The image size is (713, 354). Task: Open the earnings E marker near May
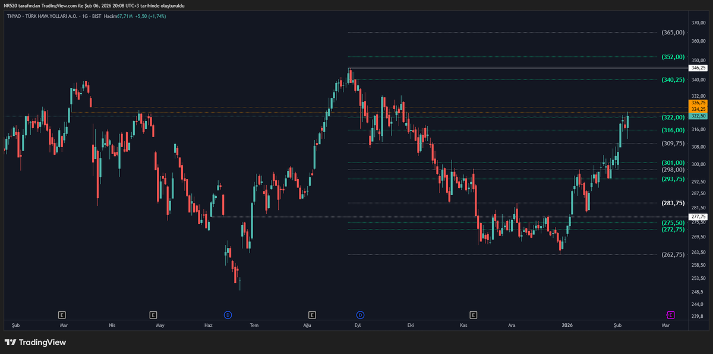point(153,314)
